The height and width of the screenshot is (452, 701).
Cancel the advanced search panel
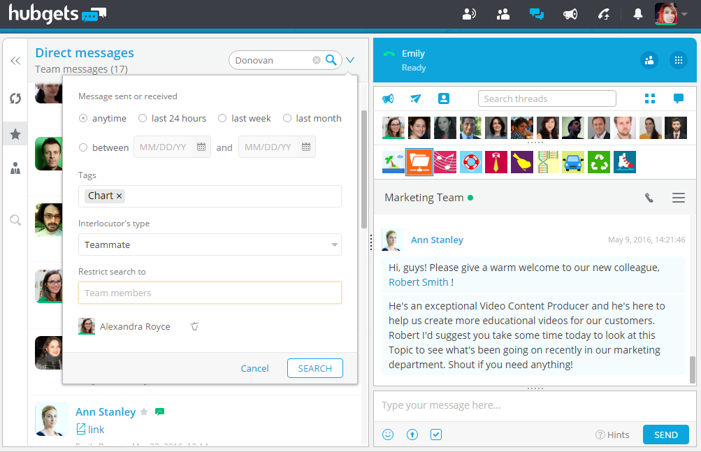254,368
